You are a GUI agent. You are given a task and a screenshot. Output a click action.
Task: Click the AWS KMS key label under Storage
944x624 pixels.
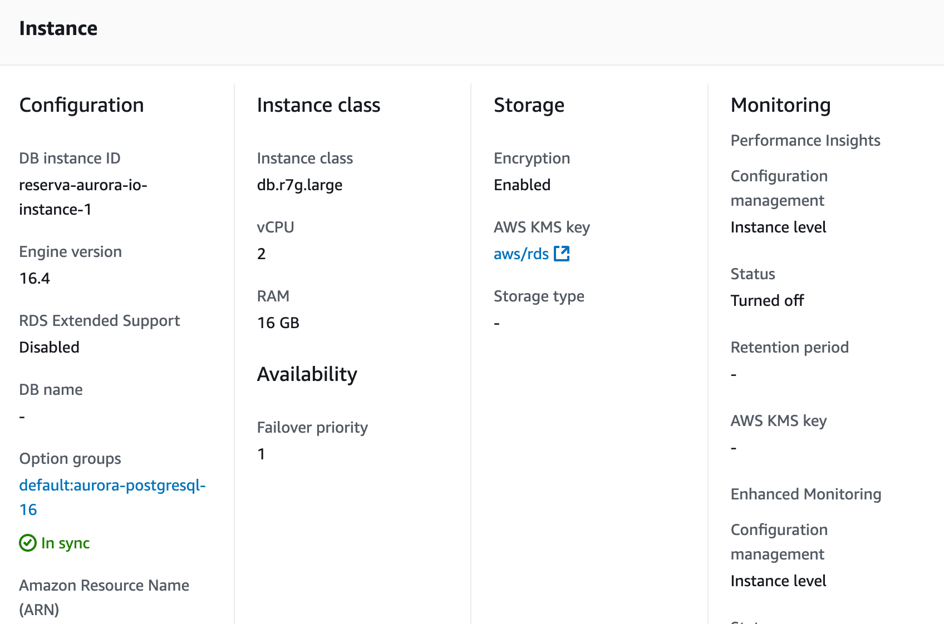[x=542, y=227]
